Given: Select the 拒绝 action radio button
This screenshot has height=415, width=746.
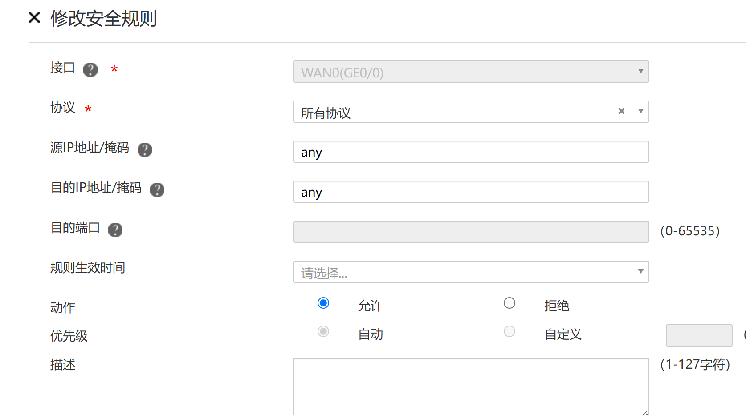Looking at the screenshot, I should [x=510, y=303].
